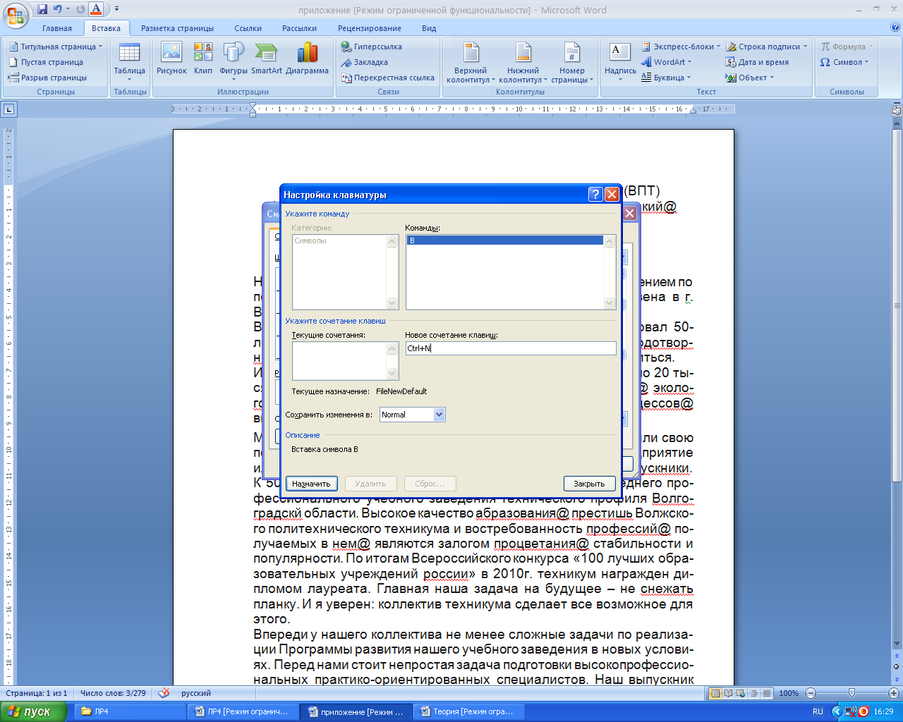Add a Закладка bookmark
Screen dimensions: 903x722
365,62
